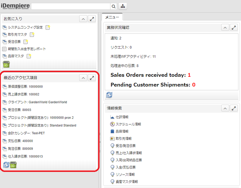The width and height of the screenshot is (241, 188).
Task: Open 取引先マスタ favorite
Action: [x=17, y=35]
